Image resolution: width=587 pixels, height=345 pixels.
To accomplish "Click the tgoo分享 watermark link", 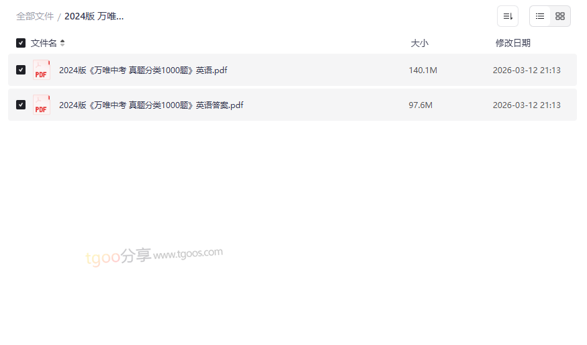I will (x=154, y=256).
